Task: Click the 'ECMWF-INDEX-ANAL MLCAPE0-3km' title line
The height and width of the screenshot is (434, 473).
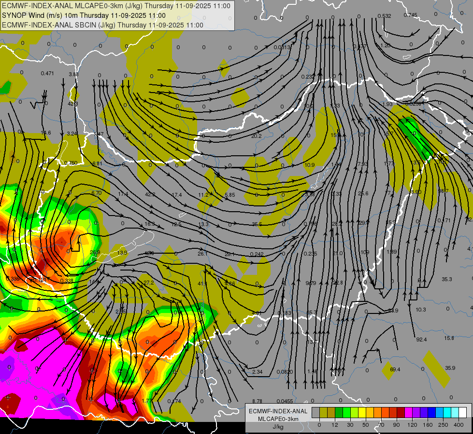Action: tap(116, 6)
